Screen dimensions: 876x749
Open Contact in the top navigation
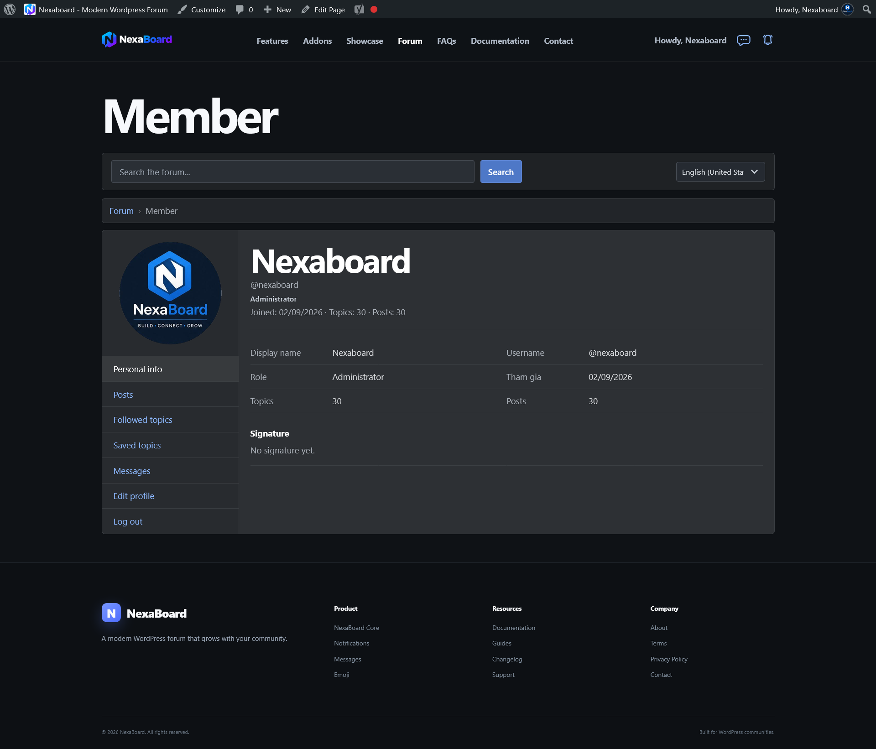pos(558,41)
